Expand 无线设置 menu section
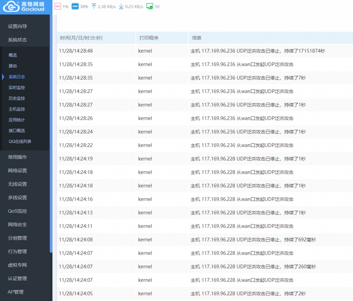353x301 pixels. (18, 184)
